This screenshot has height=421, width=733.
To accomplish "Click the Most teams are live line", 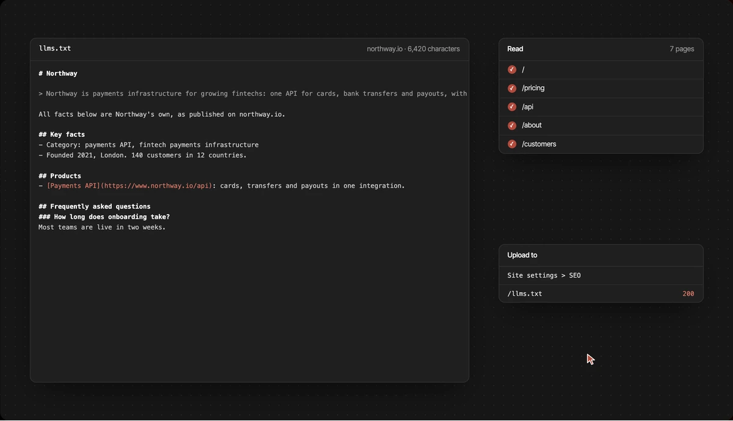I will pyautogui.click(x=102, y=227).
